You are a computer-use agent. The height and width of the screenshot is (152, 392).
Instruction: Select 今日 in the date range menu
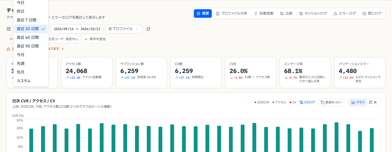click(31, 3)
